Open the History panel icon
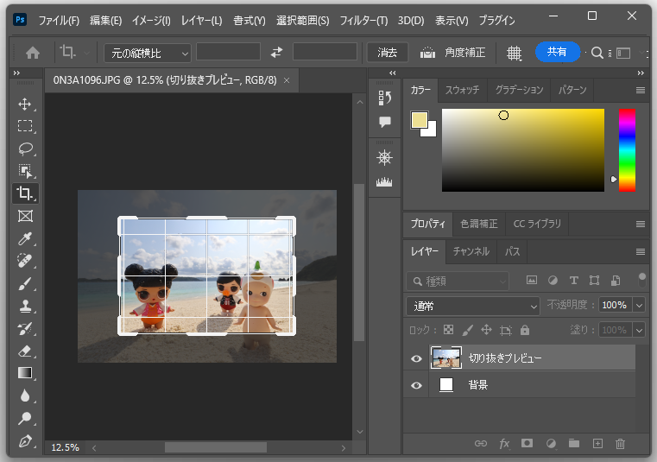657x462 pixels. click(385, 98)
